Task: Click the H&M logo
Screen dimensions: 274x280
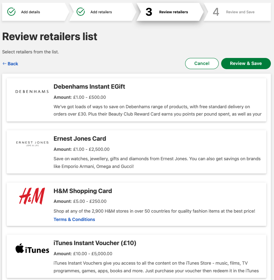Action: click(x=32, y=196)
